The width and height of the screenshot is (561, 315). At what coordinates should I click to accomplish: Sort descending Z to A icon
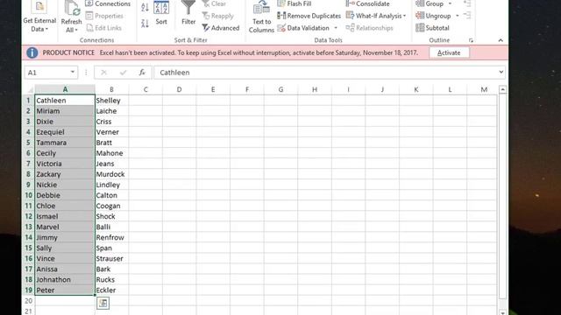145,24
